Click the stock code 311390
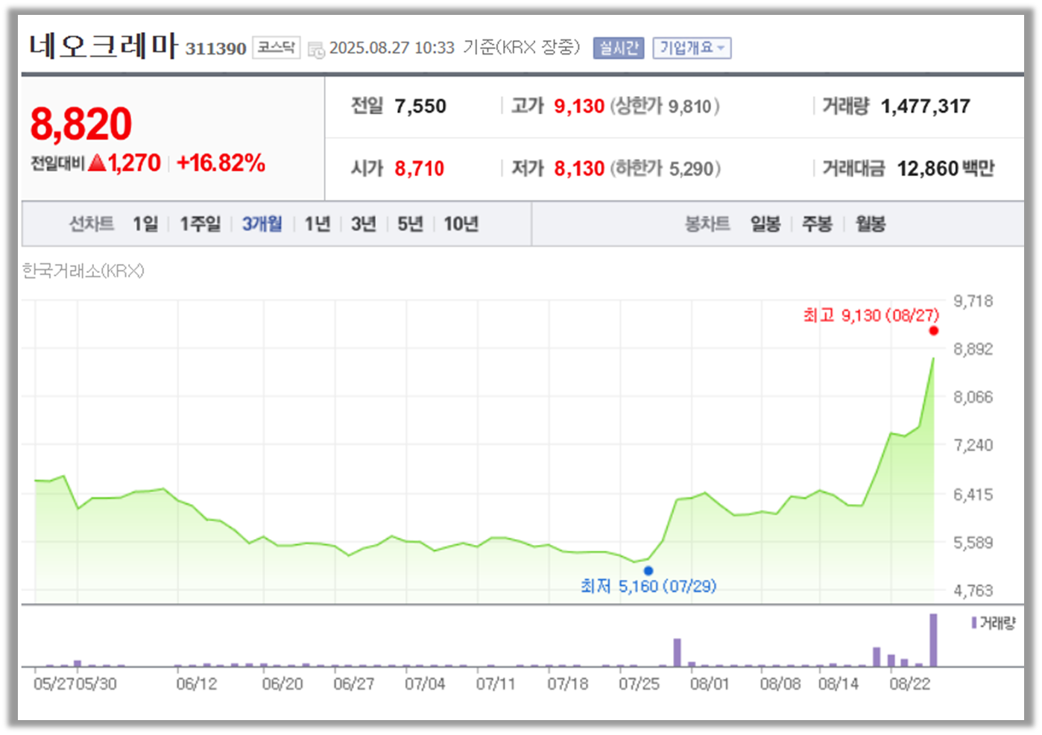 click(x=215, y=48)
